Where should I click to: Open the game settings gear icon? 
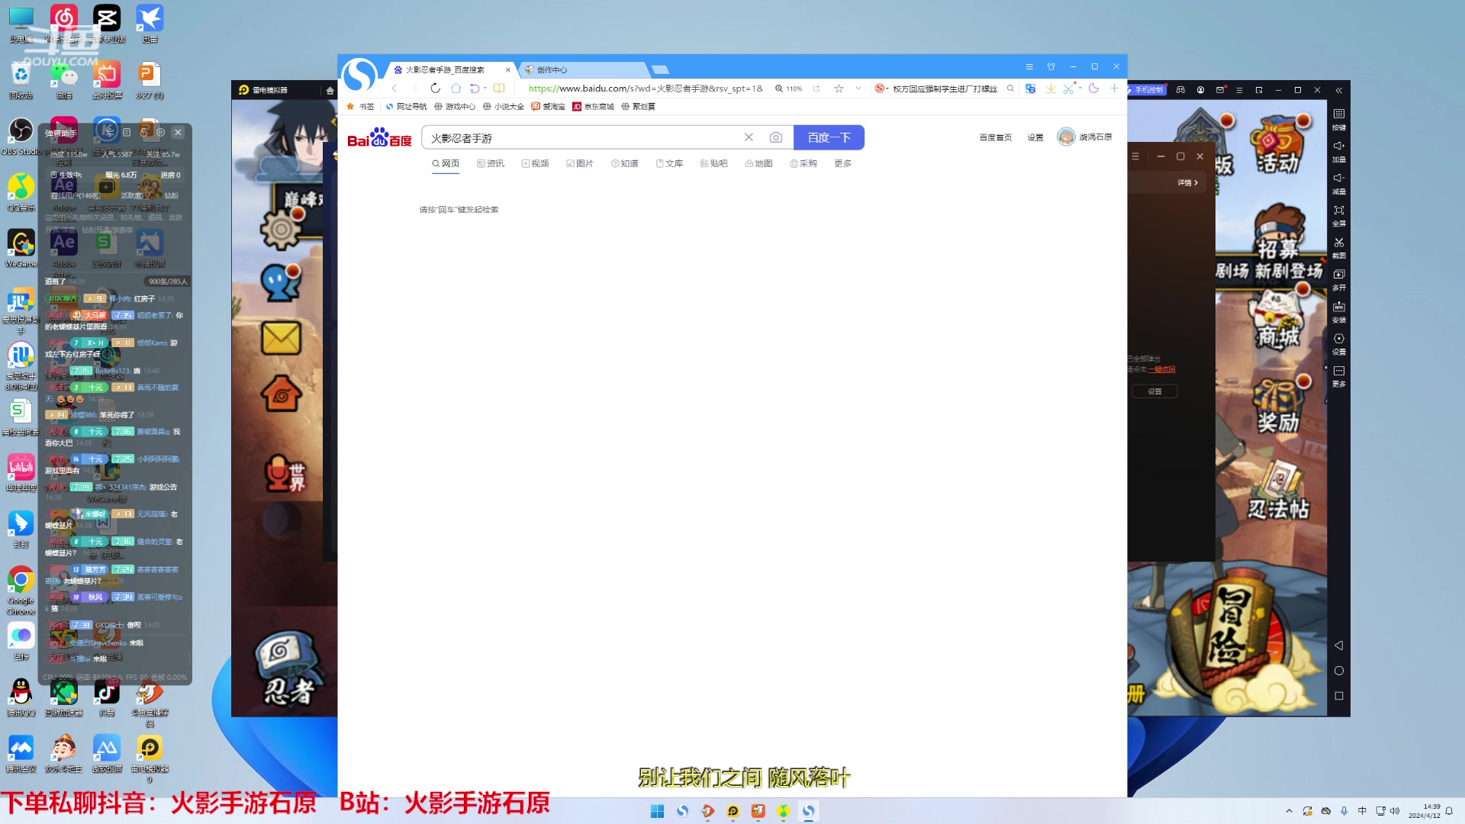coord(282,227)
